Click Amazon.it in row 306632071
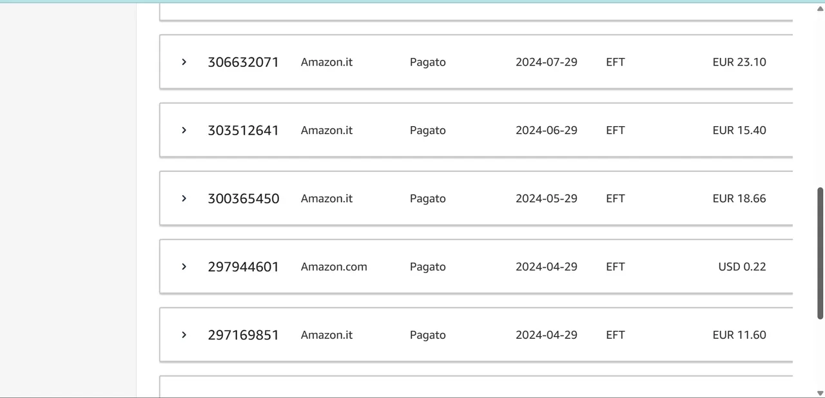 (327, 62)
